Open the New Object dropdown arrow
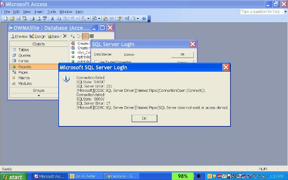This screenshot has height=180, width=288. click(138, 18)
